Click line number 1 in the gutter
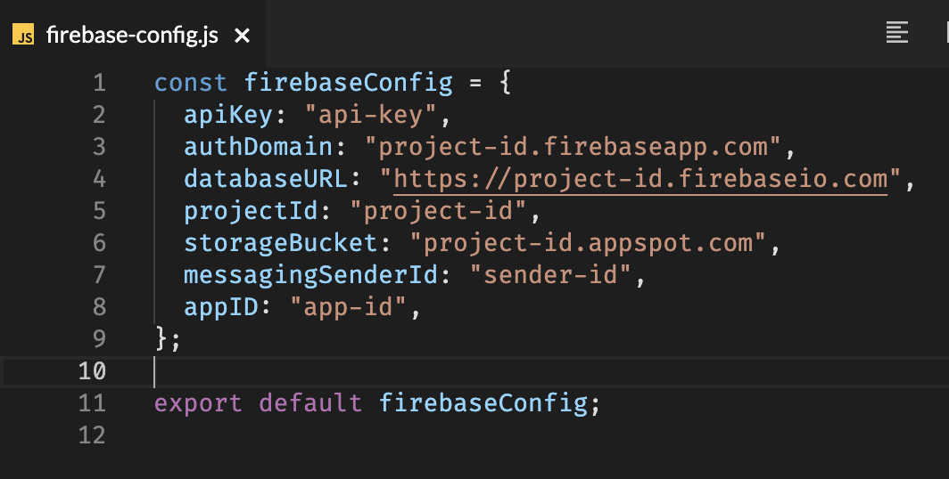This screenshot has height=479, width=949. [x=98, y=84]
